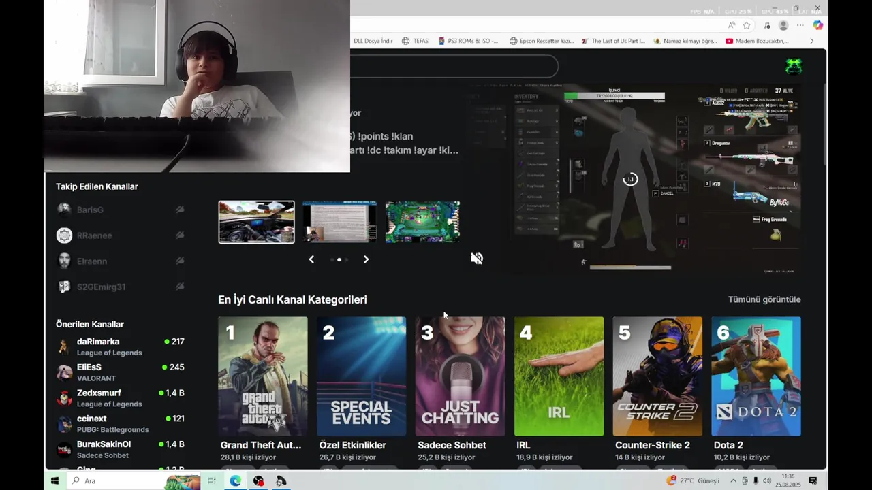This screenshot has height=490, width=872.
Task: Toggle Elraenn offline notification icon
Action: (x=180, y=261)
